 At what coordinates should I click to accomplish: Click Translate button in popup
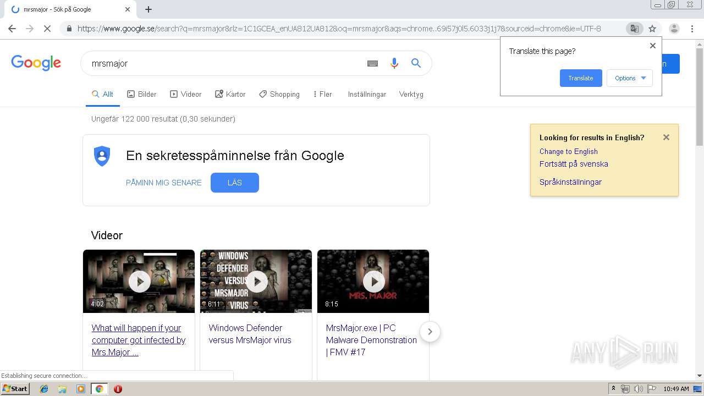pos(581,78)
